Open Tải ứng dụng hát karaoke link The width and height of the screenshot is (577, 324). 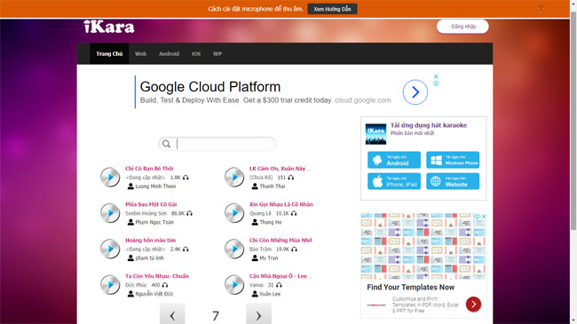coord(429,125)
